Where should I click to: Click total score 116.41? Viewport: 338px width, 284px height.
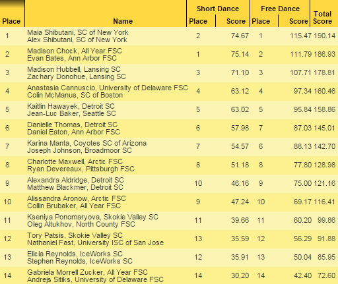click(325, 202)
